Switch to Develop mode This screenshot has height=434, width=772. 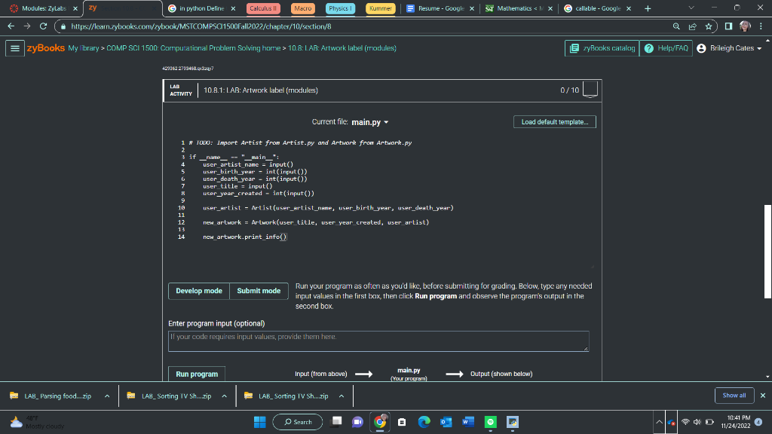point(198,291)
